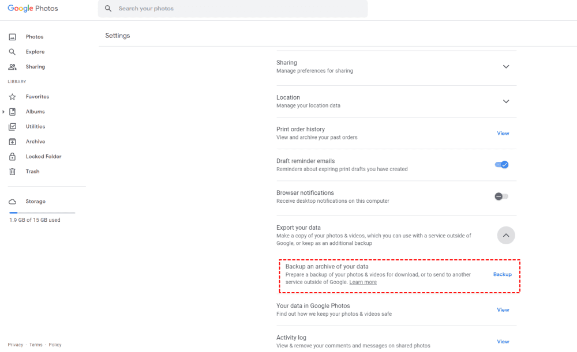Expand the Location settings chevron
Image resolution: width=577 pixels, height=352 pixels.
pos(506,101)
